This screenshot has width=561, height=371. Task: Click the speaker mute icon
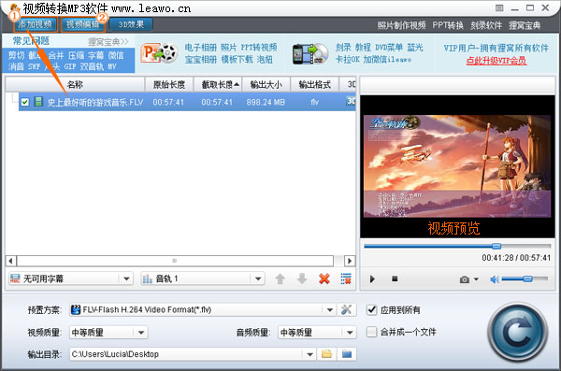point(495,279)
